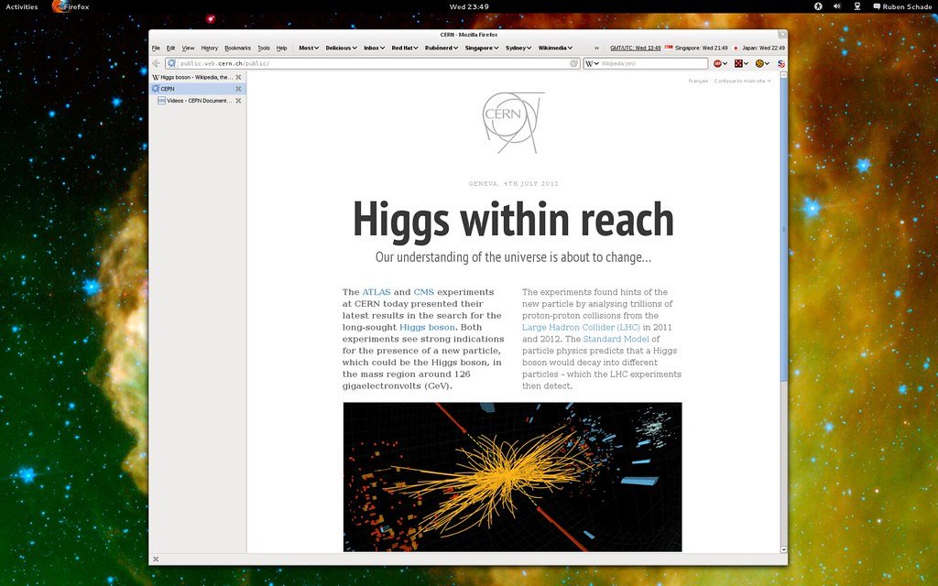Click the Continue to main site link
Image resolution: width=938 pixels, height=586 pixels.
tap(742, 81)
